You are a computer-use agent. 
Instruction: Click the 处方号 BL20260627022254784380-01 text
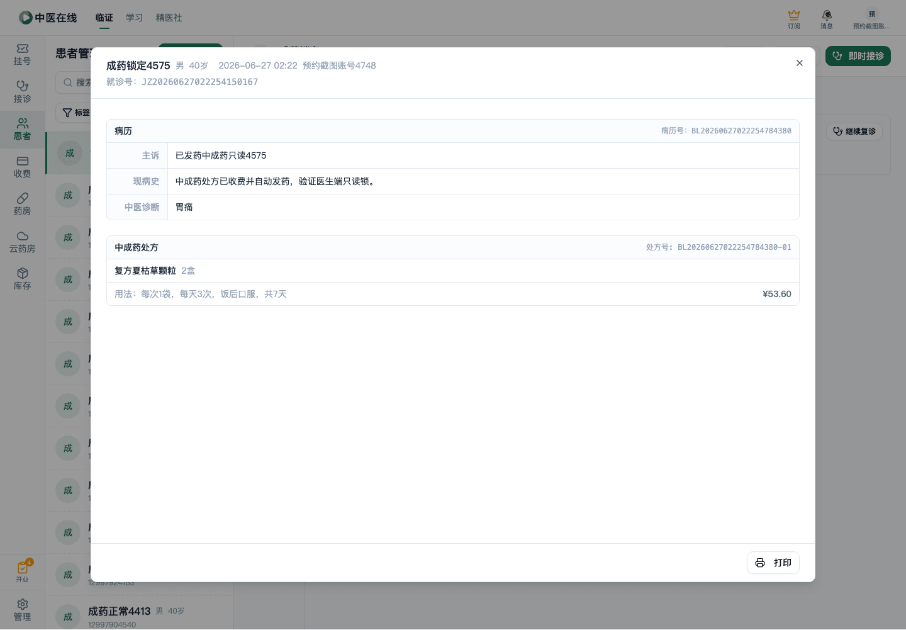(x=719, y=247)
